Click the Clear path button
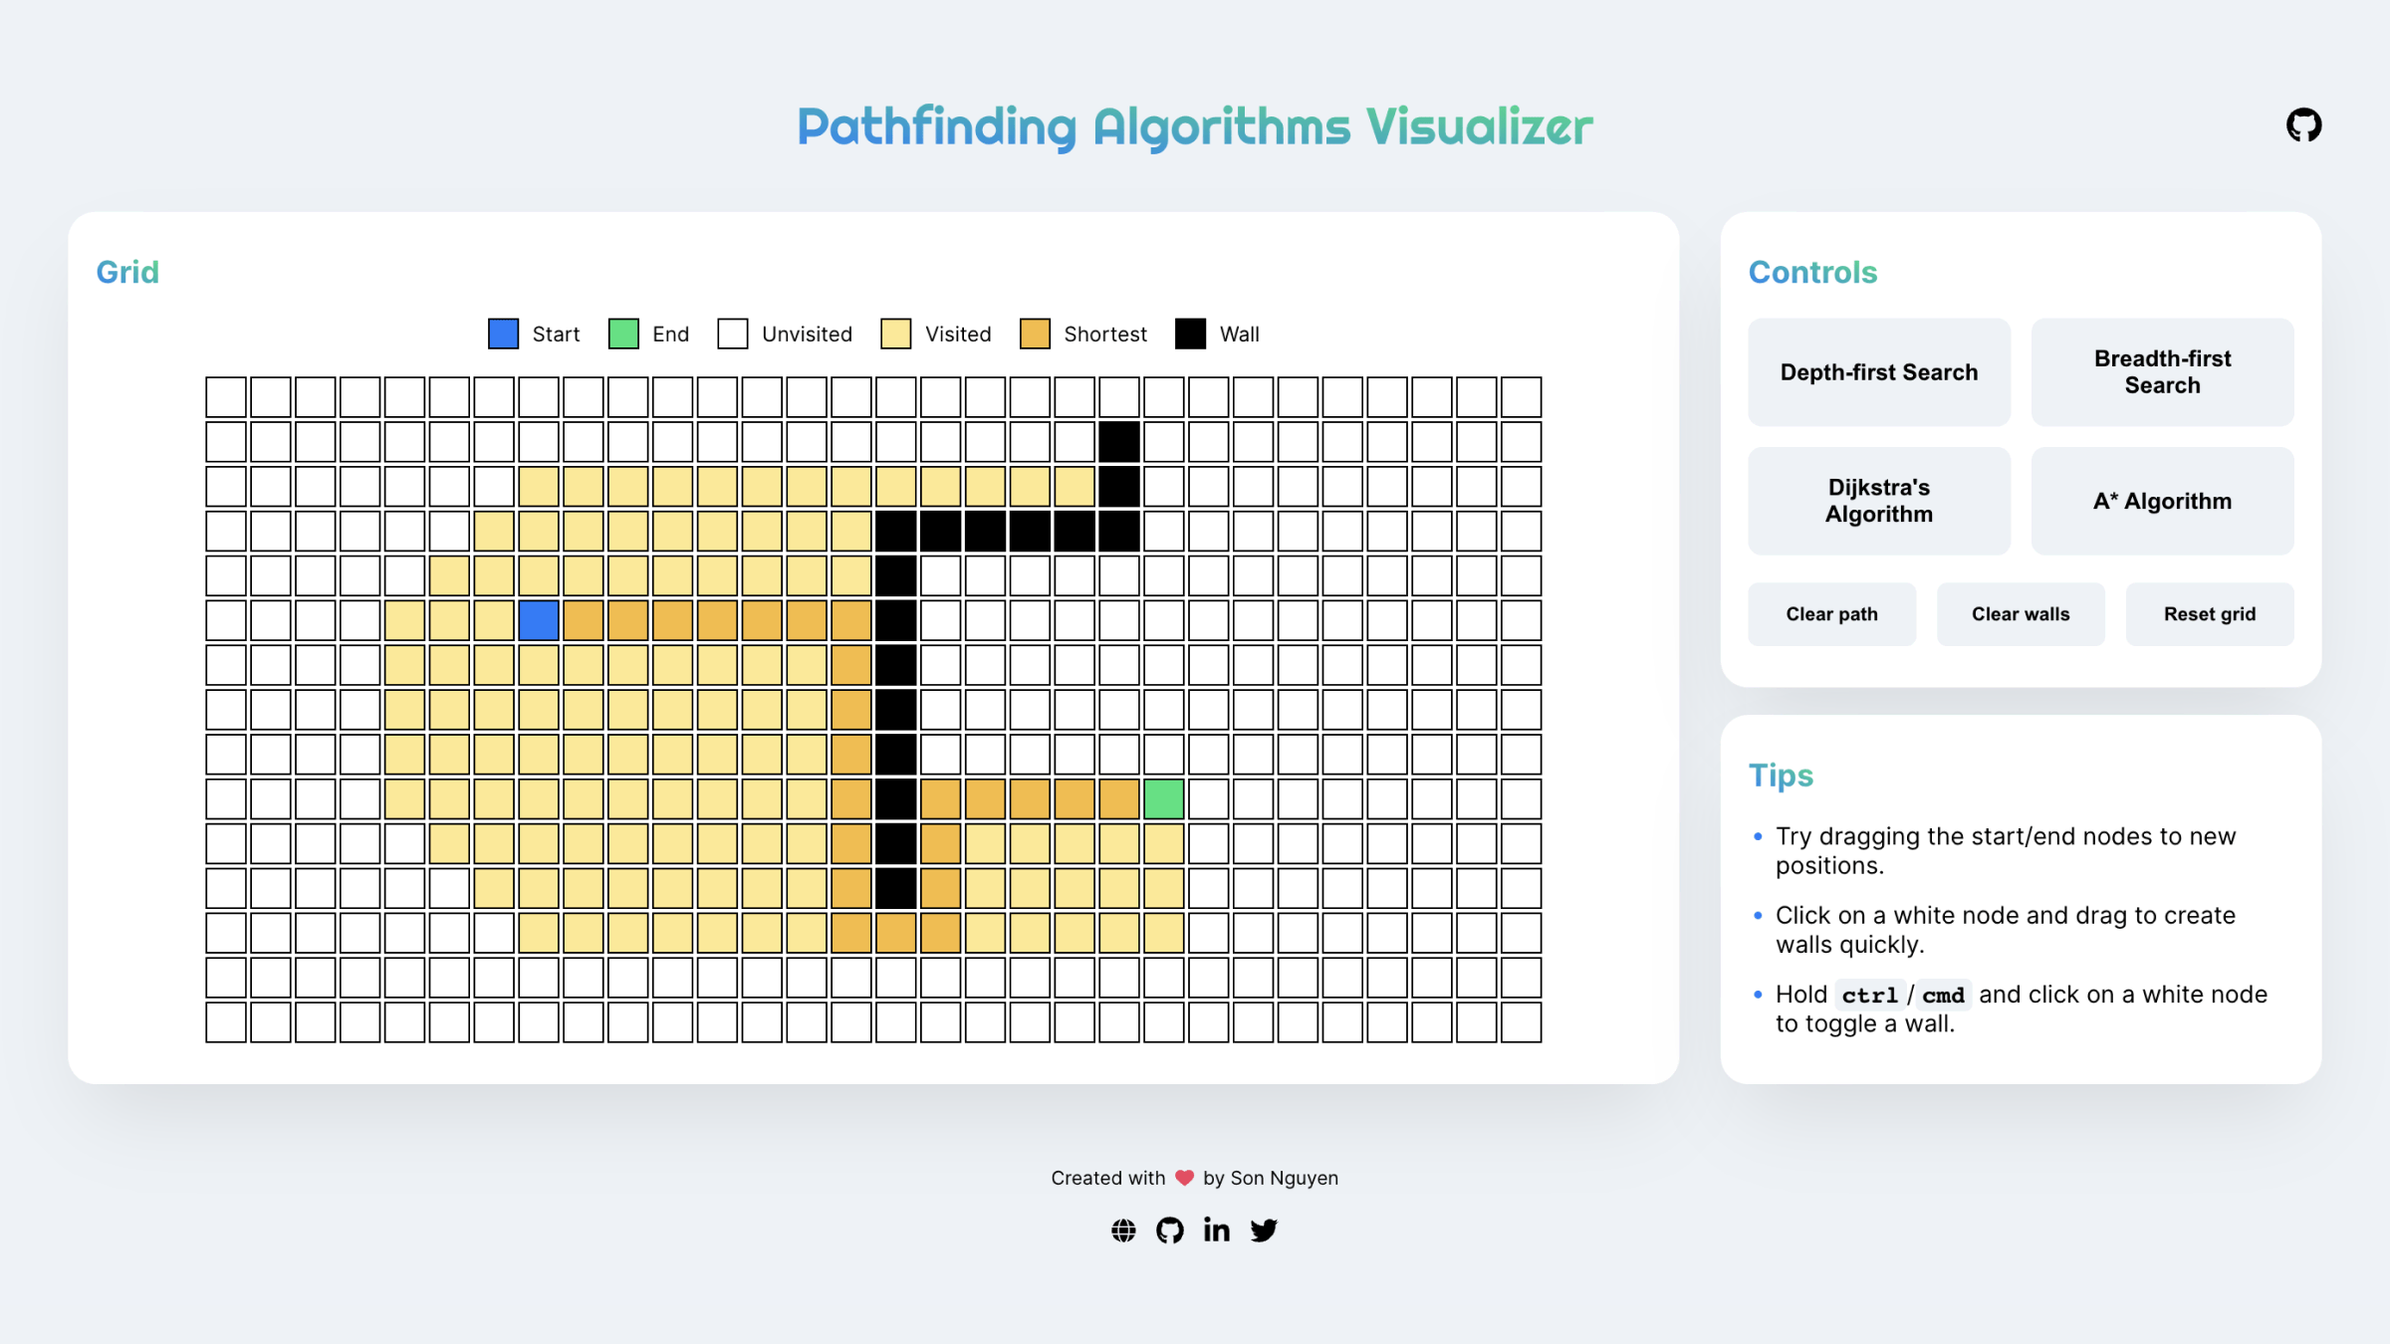The image size is (2390, 1344). click(x=1832, y=613)
